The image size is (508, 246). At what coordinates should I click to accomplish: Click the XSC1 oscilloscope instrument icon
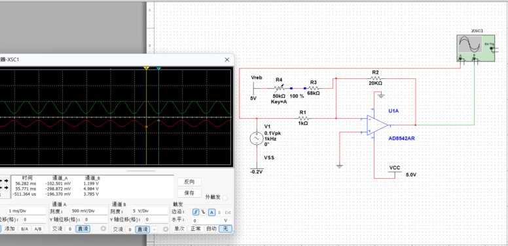(476, 48)
